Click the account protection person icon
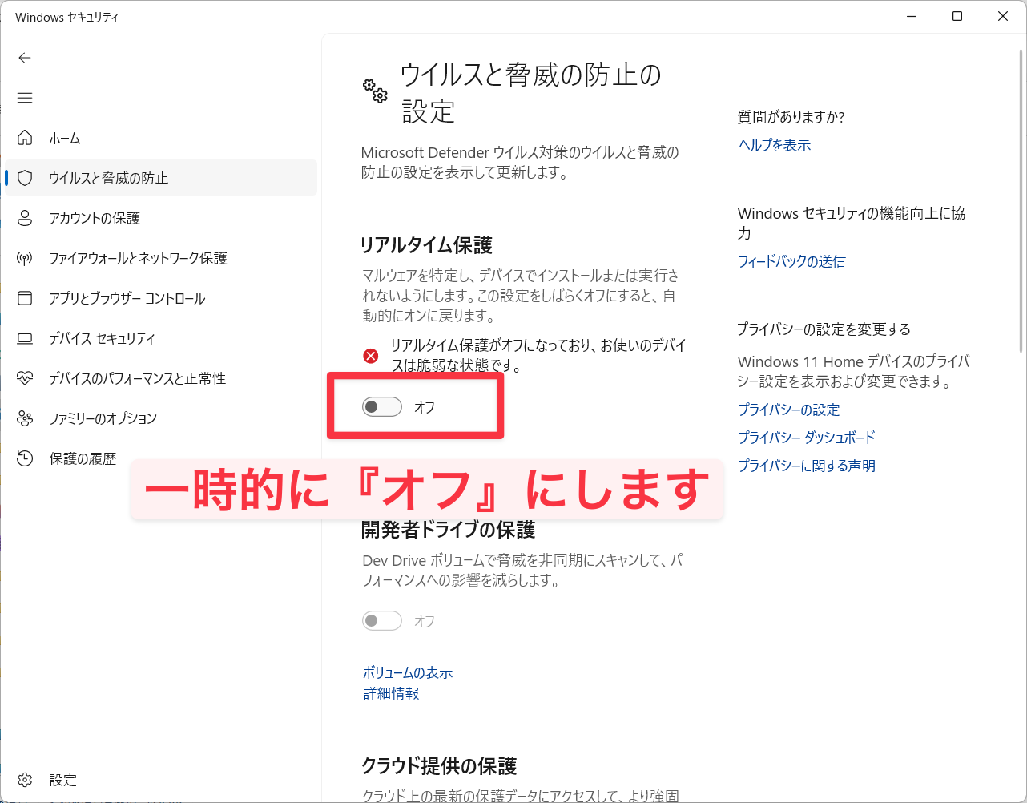The width and height of the screenshot is (1027, 803). click(25, 218)
